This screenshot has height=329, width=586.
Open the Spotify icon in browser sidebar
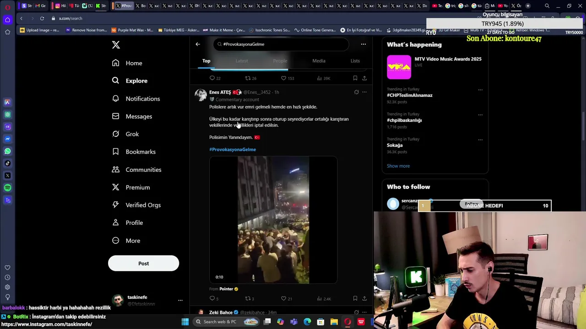click(7, 188)
